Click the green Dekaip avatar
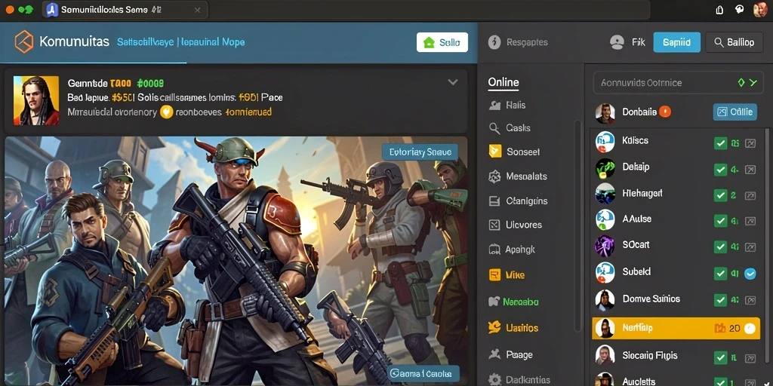Screen dimensions: 773x386 pos(605,168)
